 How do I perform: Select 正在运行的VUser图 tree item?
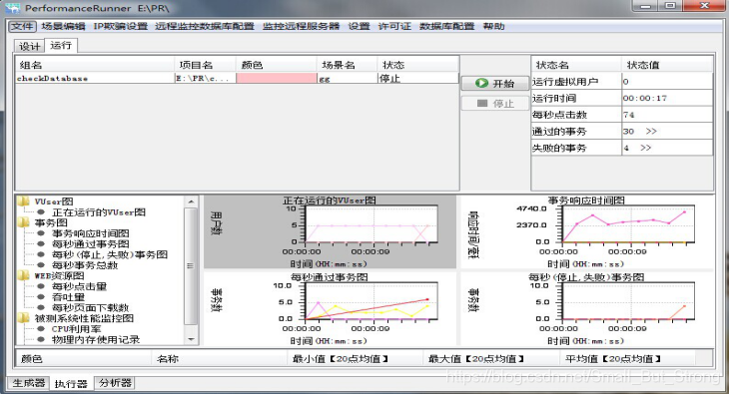tap(99, 212)
